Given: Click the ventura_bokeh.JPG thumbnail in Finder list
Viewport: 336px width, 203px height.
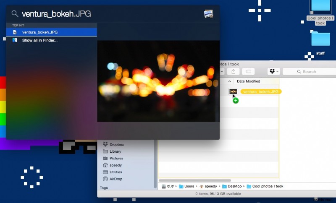Looking at the screenshot, I should (233, 91).
